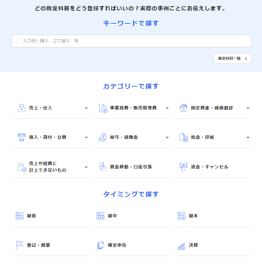Screen dimensions: 262x264
Task: Click the カテゴリーで探す heading
Action: point(131,86)
